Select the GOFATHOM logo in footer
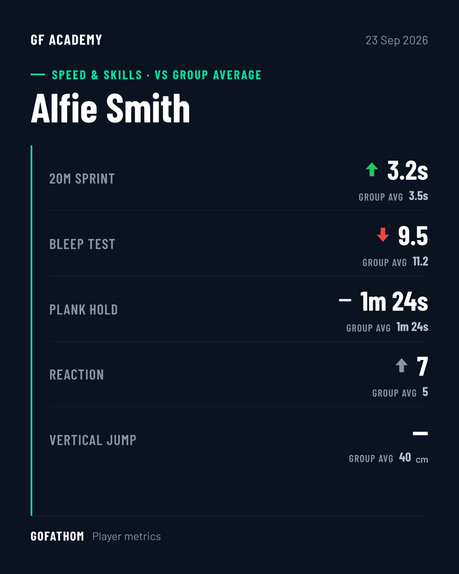Screen dimensions: 459x574 (x=57, y=536)
